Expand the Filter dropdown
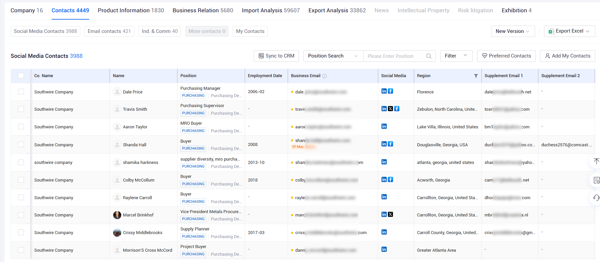Image resolution: width=600 pixels, height=262 pixels. coord(456,56)
